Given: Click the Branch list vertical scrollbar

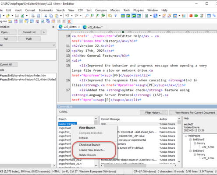Looking at the screenshot, I should [96, 142].
